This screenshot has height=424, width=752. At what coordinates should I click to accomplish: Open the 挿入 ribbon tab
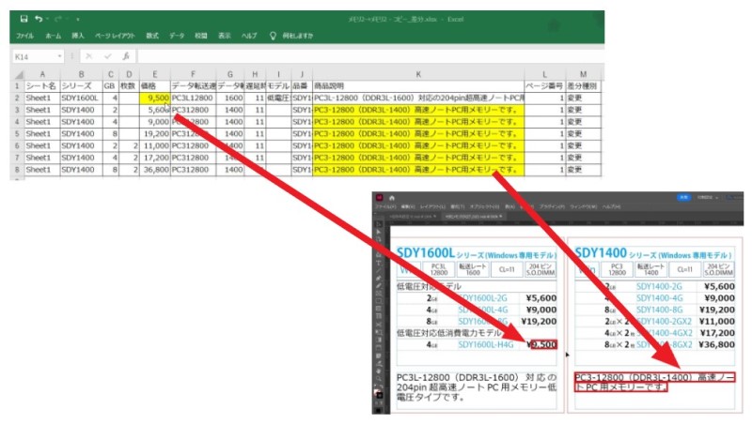click(79, 36)
